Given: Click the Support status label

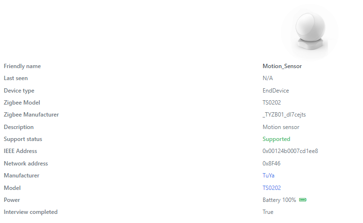Looking at the screenshot, I should pos(23,139).
